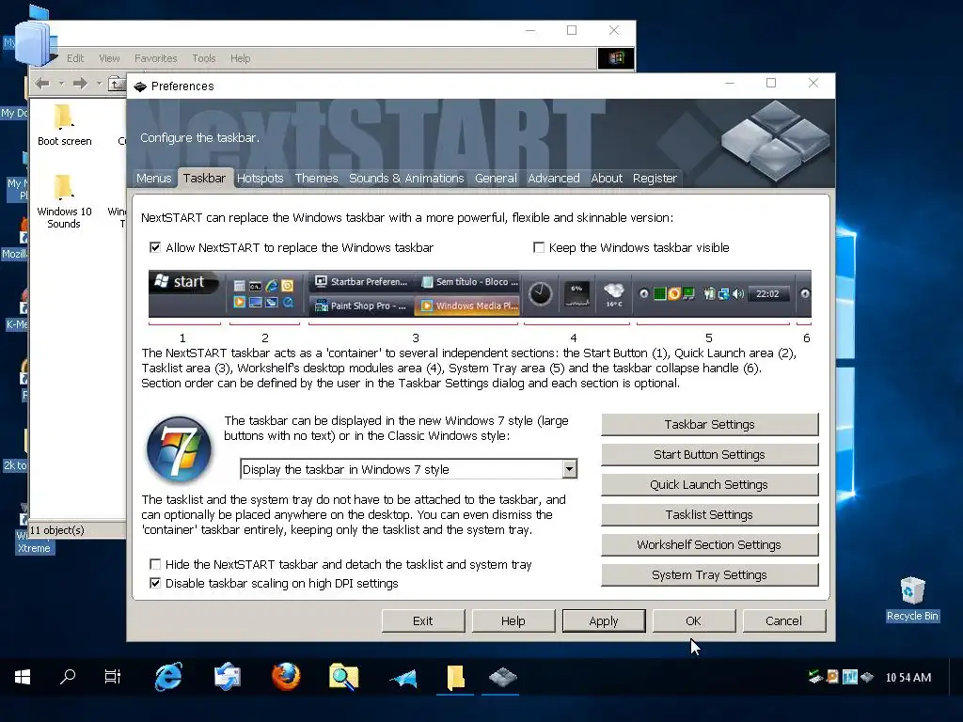Image resolution: width=963 pixels, height=722 pixels.
Task: Uncheck Disable taskbar scaling on high DPI
Action: pos(155,583)
